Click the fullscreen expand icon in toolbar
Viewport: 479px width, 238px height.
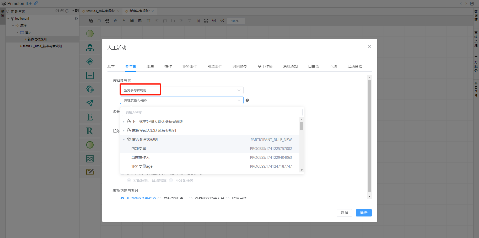tap(206, 21)
